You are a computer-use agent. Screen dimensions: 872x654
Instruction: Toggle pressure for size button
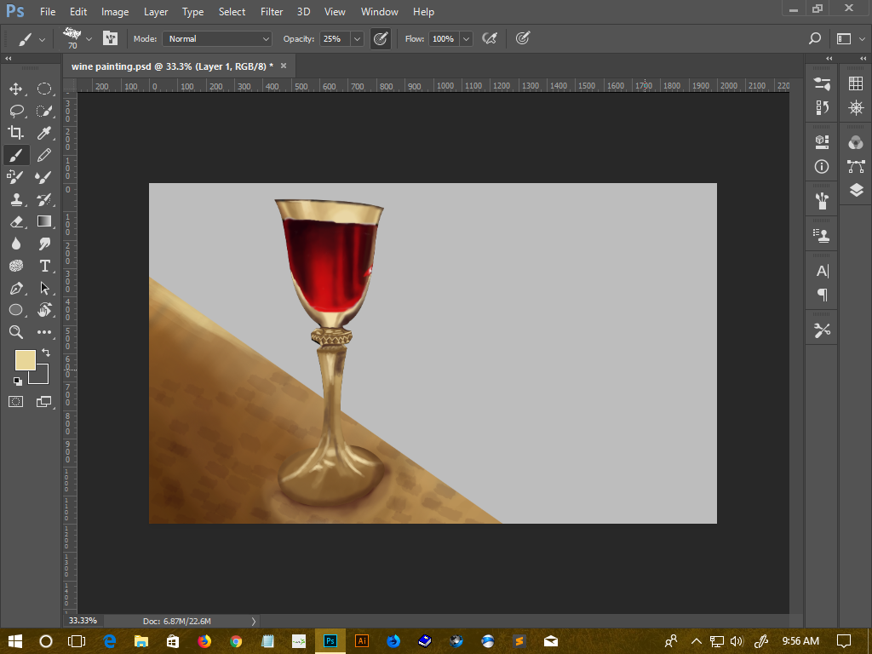click(523, 38)
